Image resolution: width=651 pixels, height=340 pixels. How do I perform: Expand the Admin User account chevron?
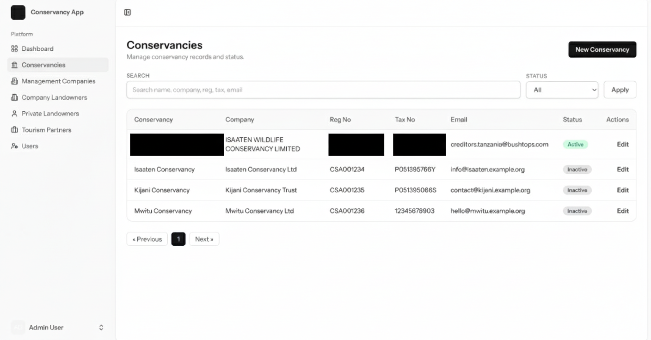click(101, 327)
